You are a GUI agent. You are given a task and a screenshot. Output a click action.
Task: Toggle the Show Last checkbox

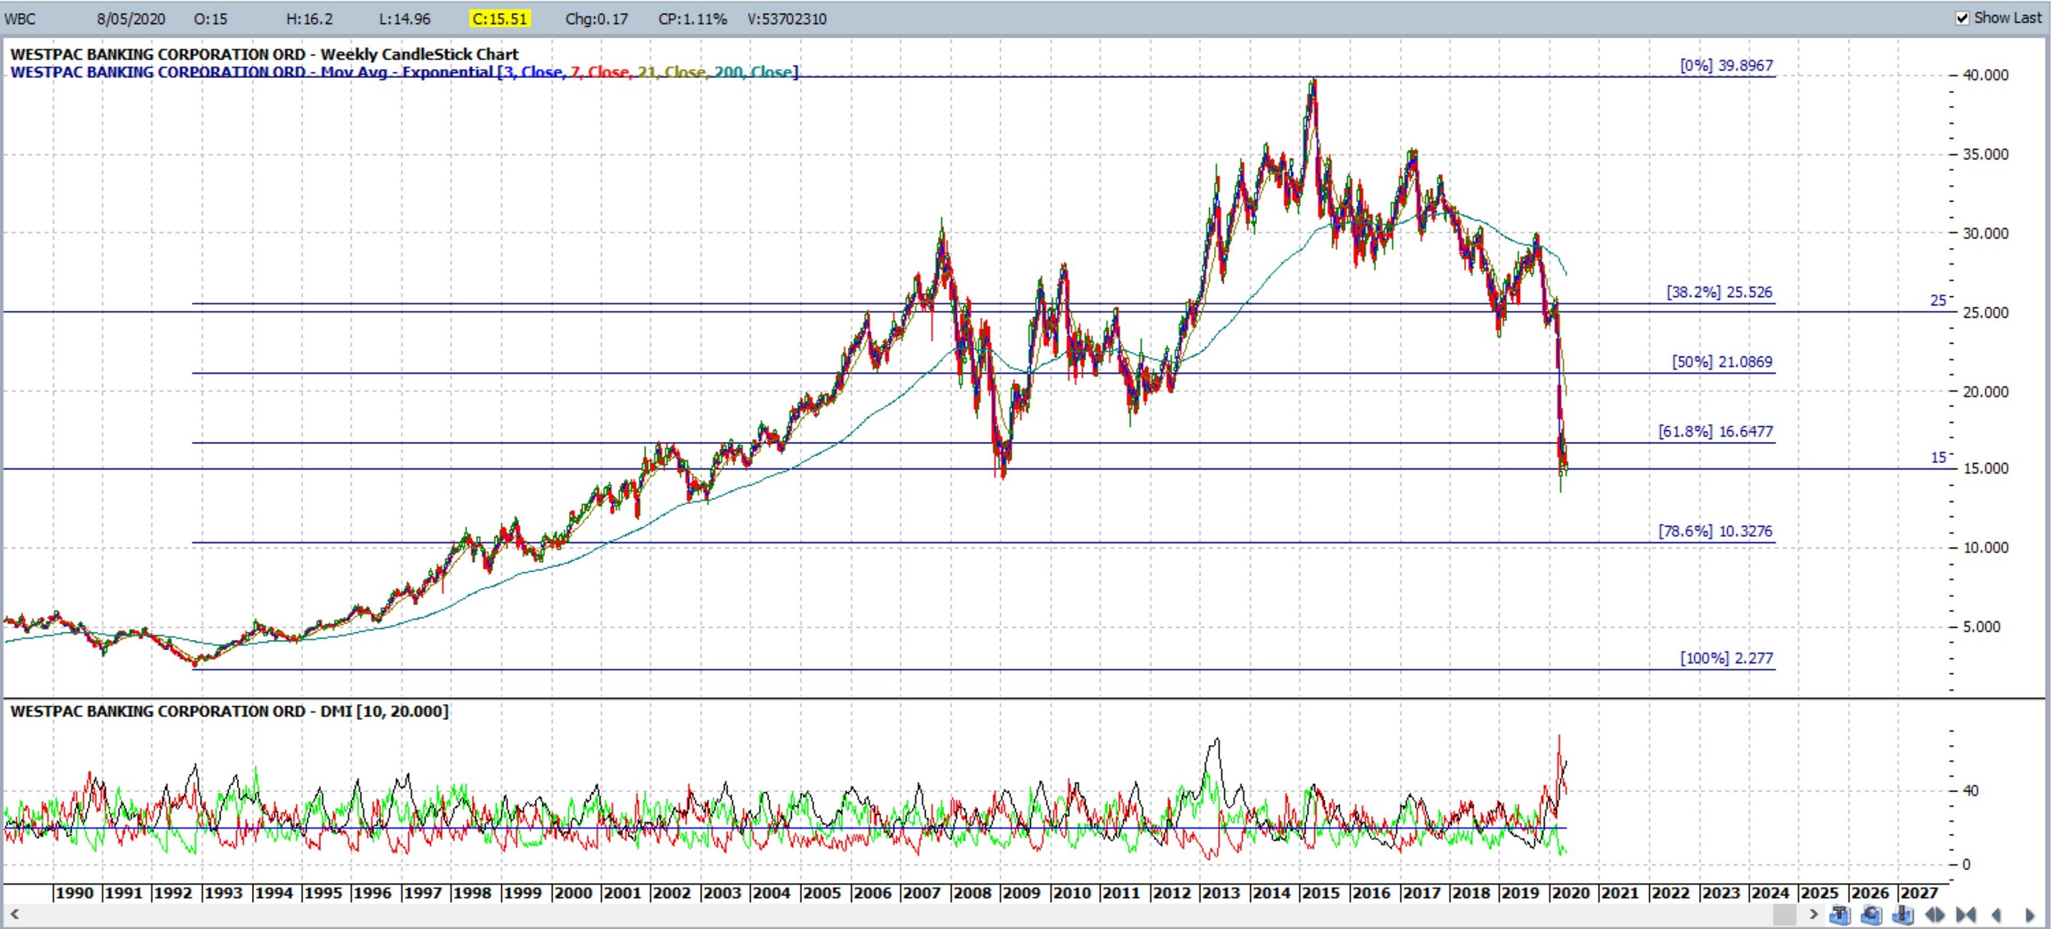pos(1962,18)
